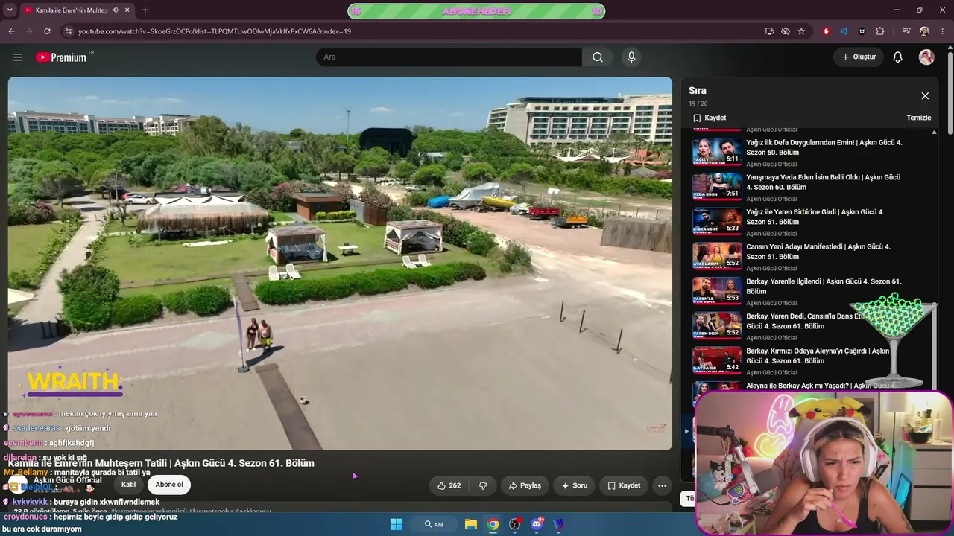Click install app icon in address bar
Viewport: 954px width, 536px height.
pyautogui.click(x=769, y=31)
